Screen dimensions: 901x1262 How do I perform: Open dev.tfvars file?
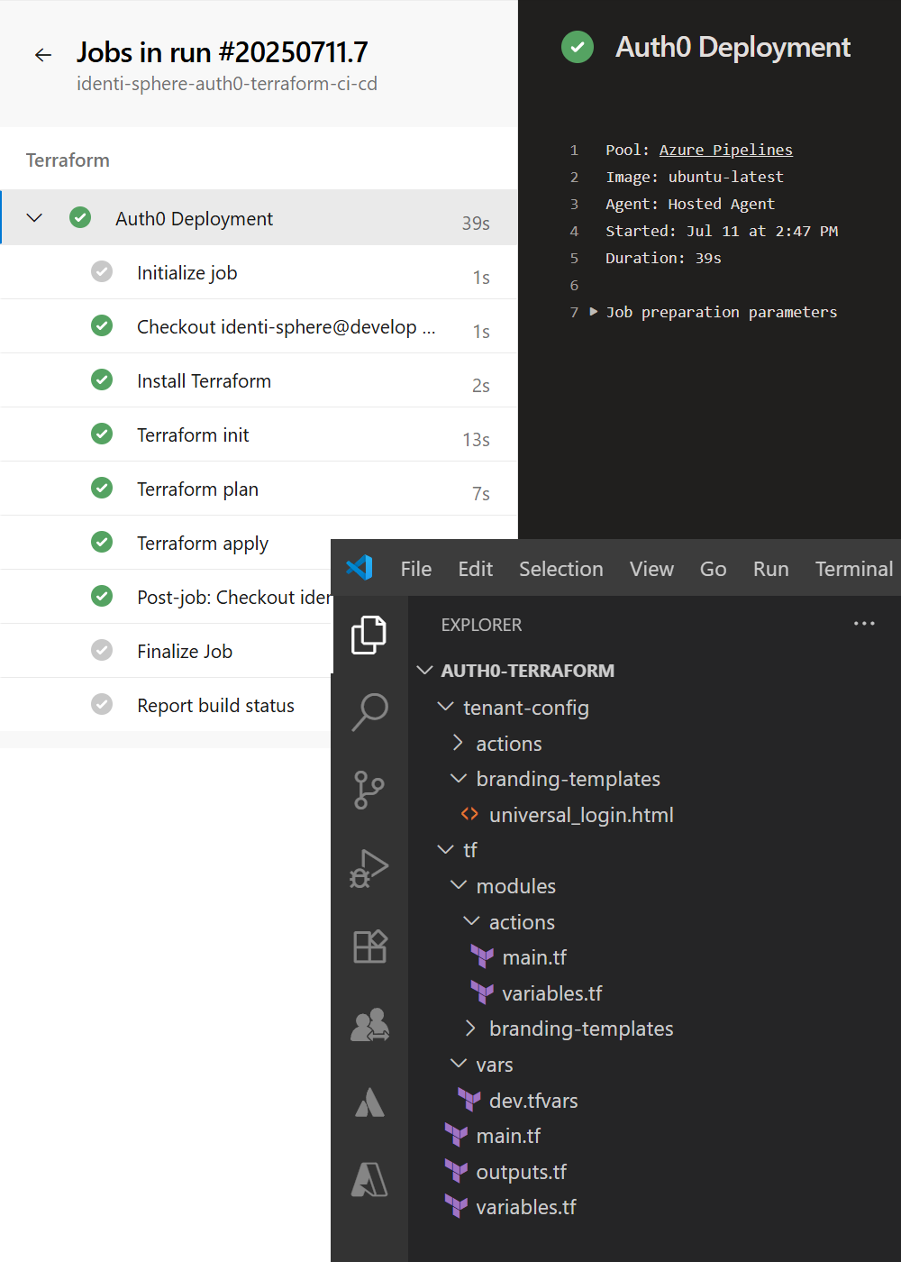tap(532, 1101)
